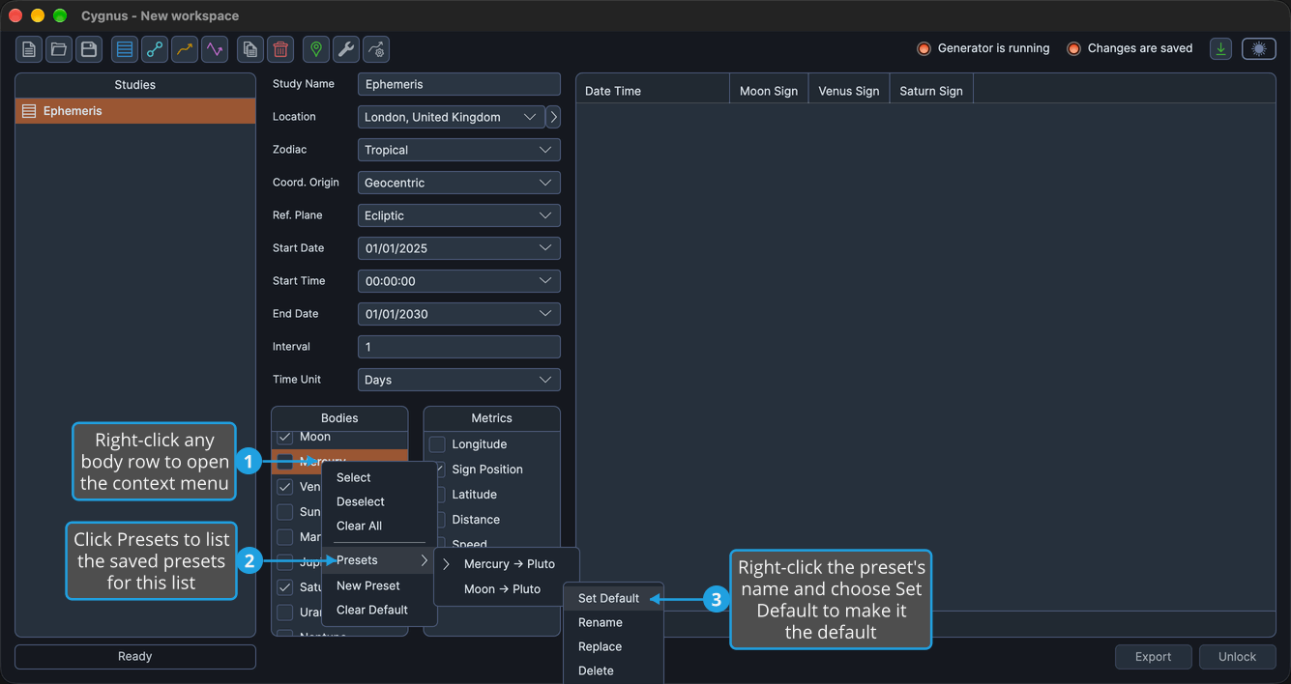Click the Moon Sign column header
Image resolution: width=1291 pixels, height=684 pixels.
[x=769, y=91]
